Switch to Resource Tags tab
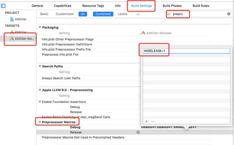The image size is (234, 145). click(93, 6)
